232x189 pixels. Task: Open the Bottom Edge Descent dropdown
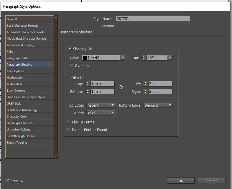pos(158,105)
